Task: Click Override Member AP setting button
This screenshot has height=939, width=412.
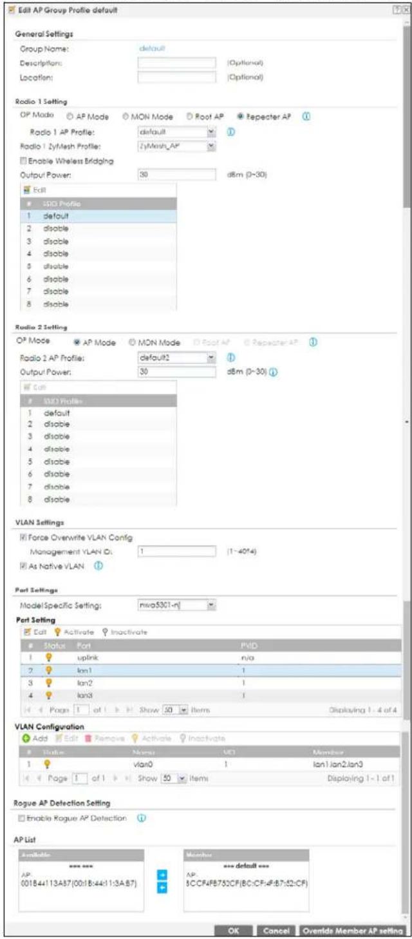Action: coord(353,931)
